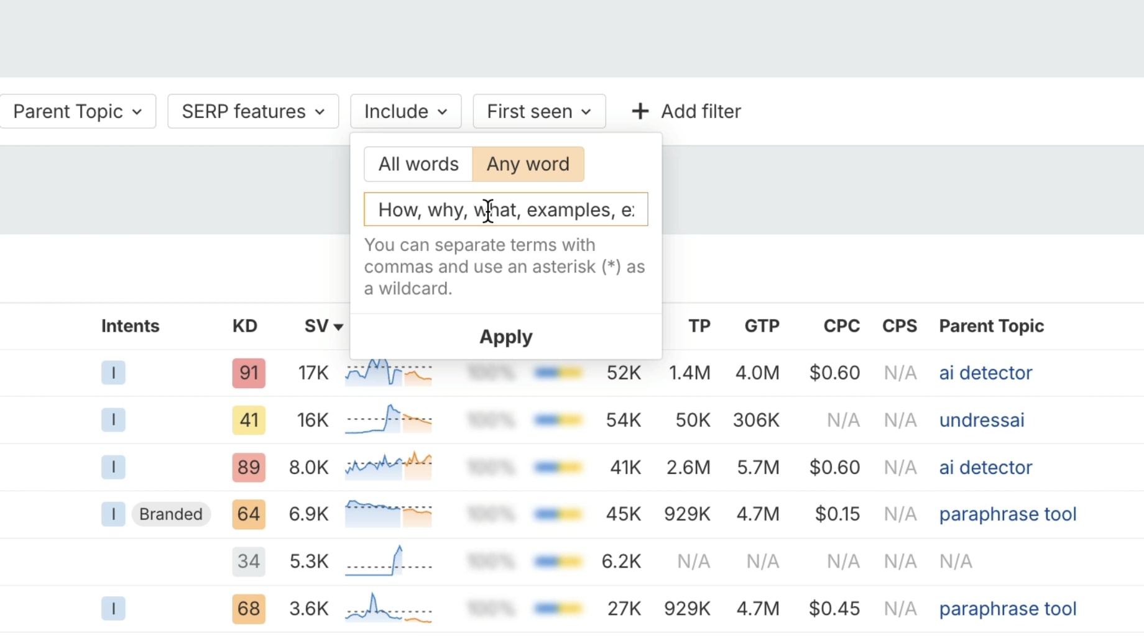Click the intent icon on the 6.9K paraphrase tool row
Screen dimensions: 1144x636
point(113,514)
